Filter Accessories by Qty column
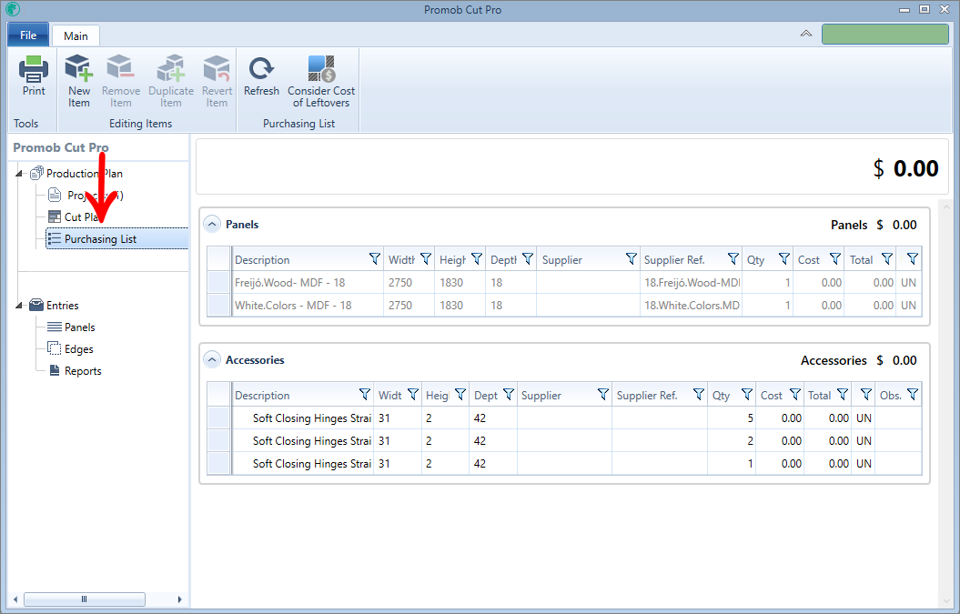 [x=746, y=395]
